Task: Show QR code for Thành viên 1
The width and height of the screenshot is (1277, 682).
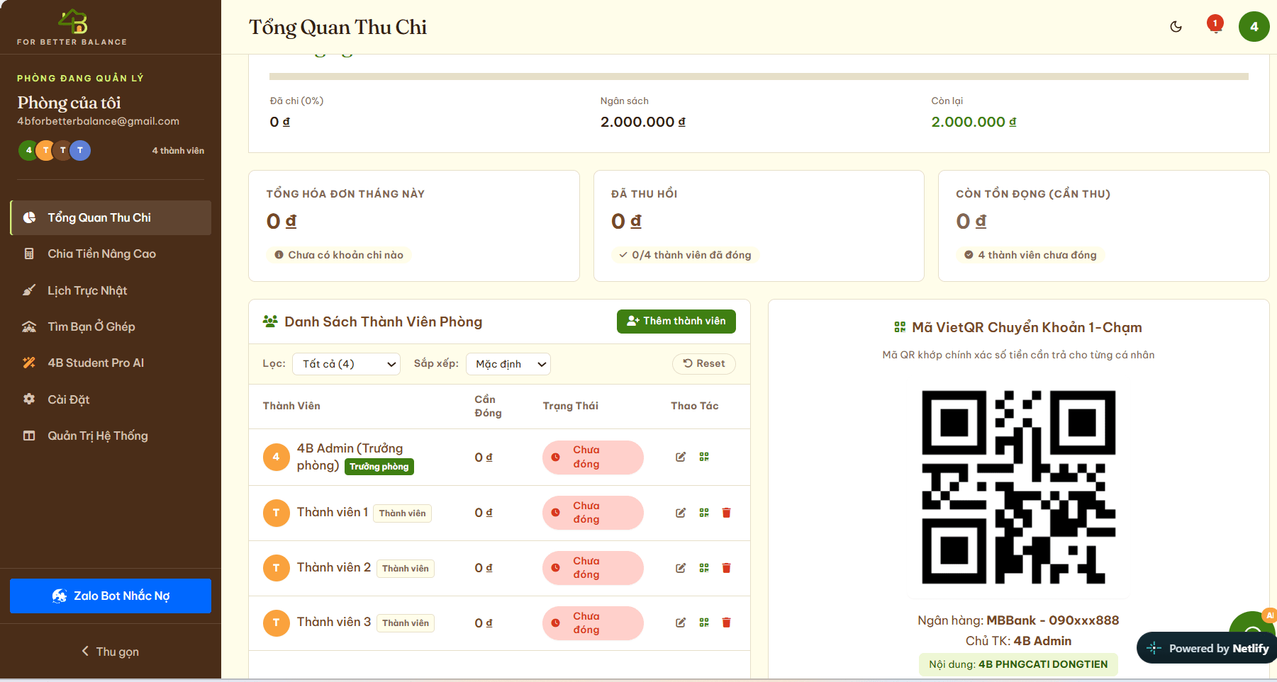Action: click(704, 513)
